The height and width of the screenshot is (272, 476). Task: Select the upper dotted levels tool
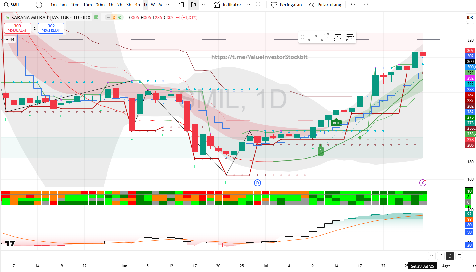[337, 37]
